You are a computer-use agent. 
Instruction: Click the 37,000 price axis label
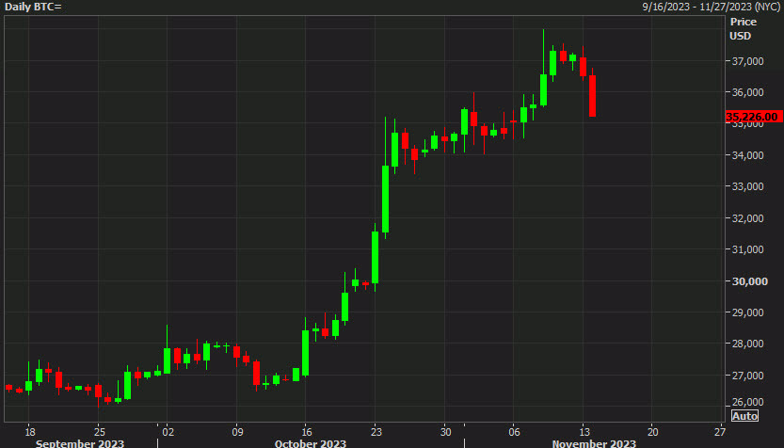coord(747,61)
